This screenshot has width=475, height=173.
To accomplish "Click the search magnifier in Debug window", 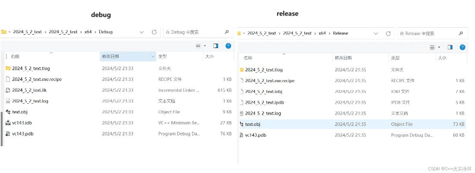I will pyautogui.click(x=227, y=32).
